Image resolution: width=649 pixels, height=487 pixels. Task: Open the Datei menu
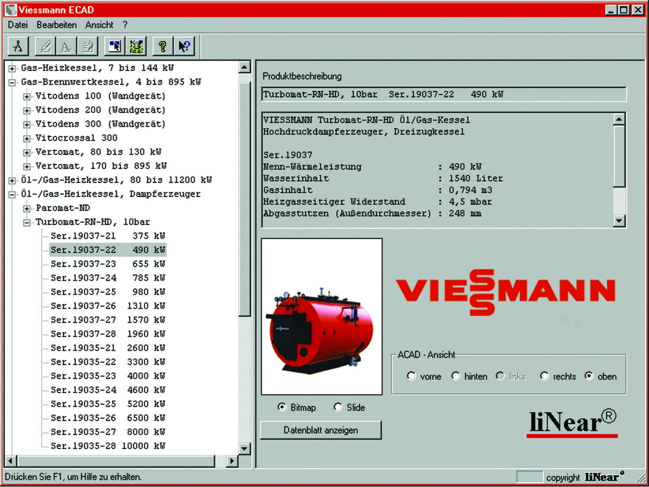(18, 25)
